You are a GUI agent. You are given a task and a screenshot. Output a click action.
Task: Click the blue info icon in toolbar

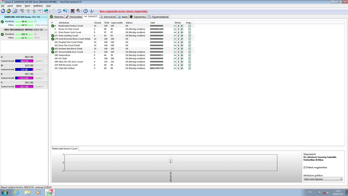click(91, 11)
